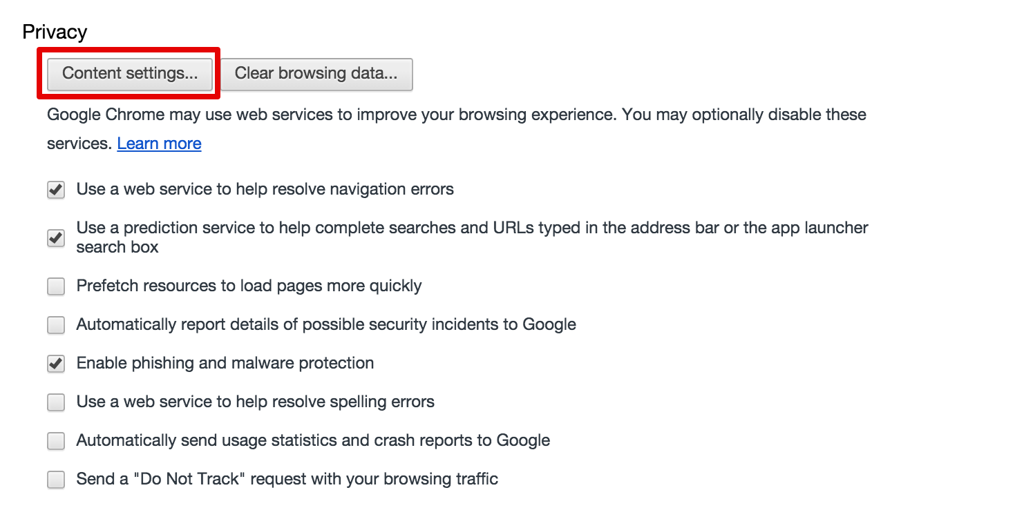
Task: Uncheck the prediction service checkbox
Action: click(x=56, y=238)
